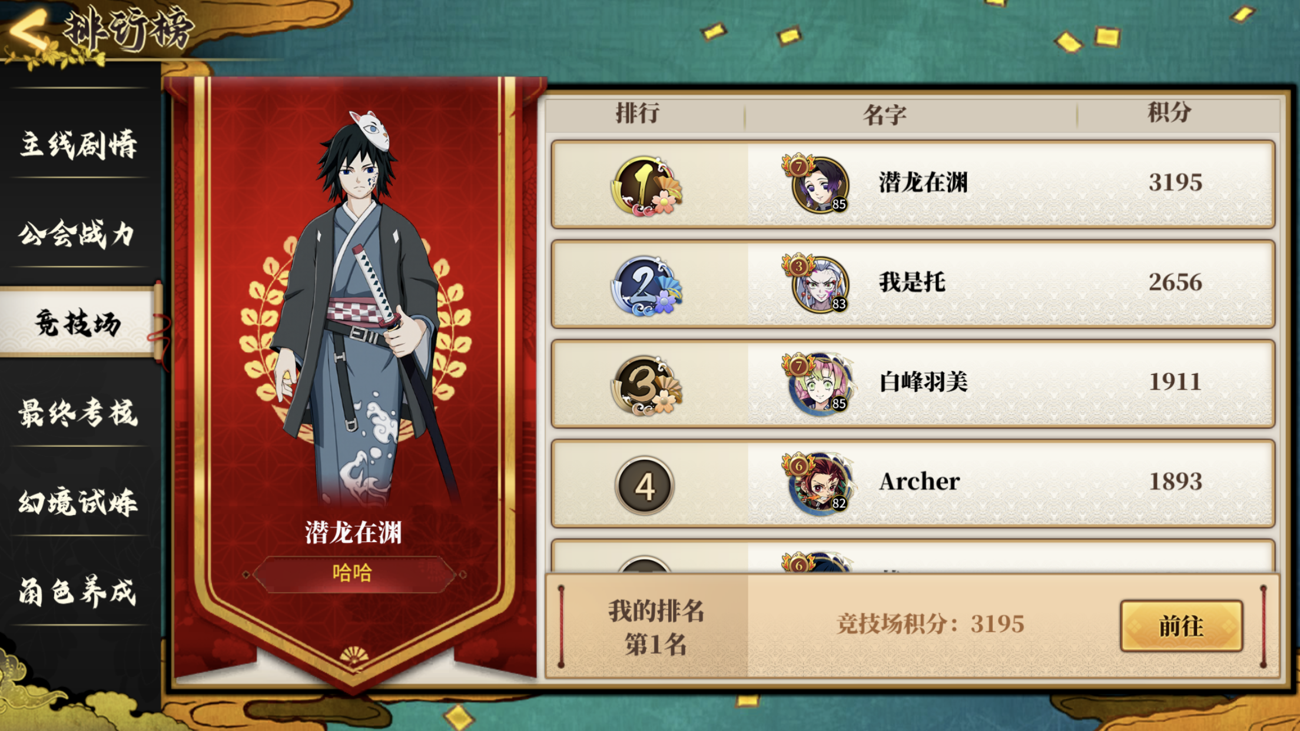Click the 哈哈 guild label on banner

point(353,573)
